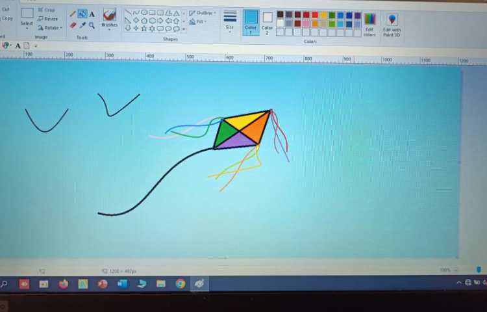Expand the Rotate dropdown menu
This screenshot has height=312, width=487.
click(x=51, y=28)
